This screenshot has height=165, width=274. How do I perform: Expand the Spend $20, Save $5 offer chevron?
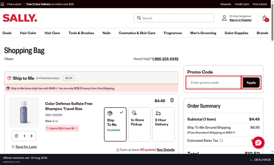click(x=77, y=128)
